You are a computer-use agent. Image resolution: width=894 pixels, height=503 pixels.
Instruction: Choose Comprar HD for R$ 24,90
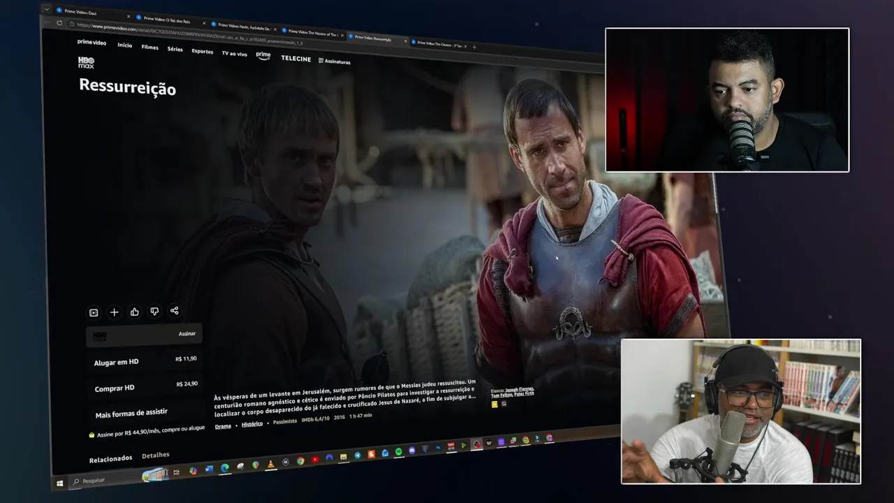coord(145,386)
